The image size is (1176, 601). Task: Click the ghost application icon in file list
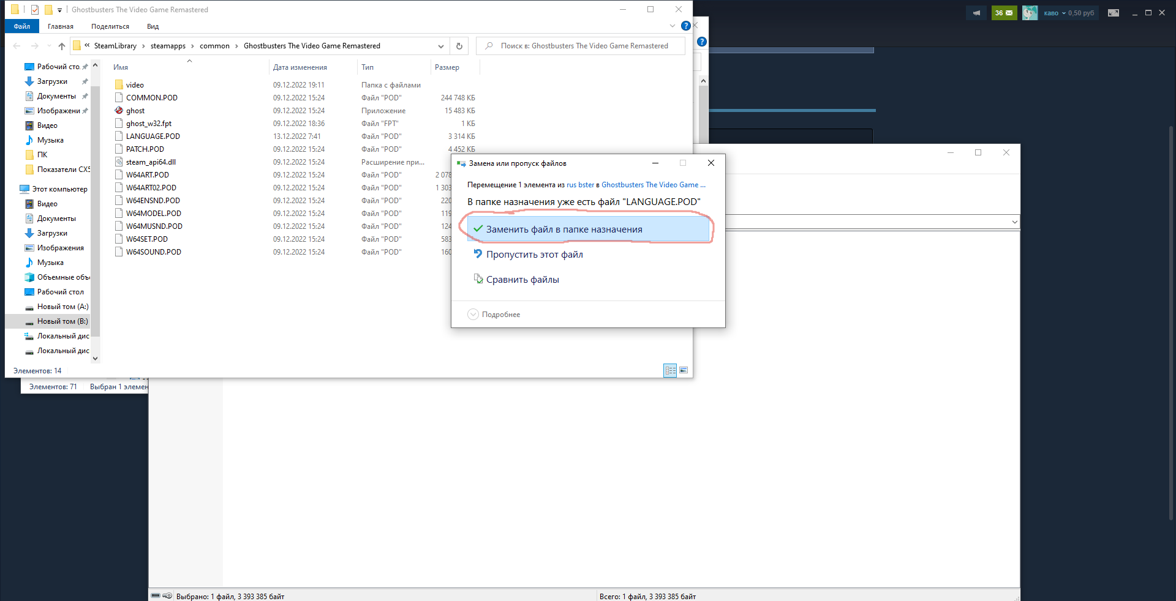pyautogui.click(x=119, y=111)
